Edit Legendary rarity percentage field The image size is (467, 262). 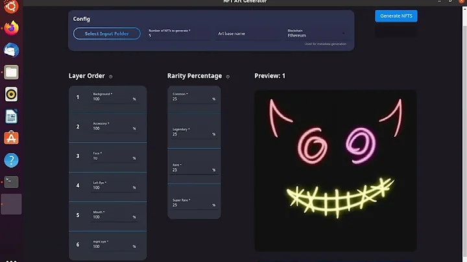194,132
